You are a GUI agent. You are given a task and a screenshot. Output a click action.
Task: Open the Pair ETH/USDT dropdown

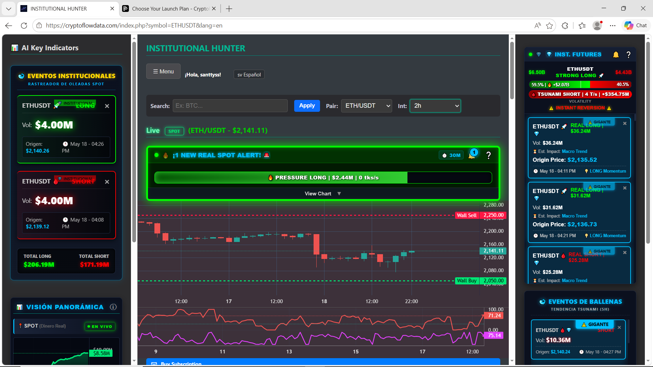367,106
